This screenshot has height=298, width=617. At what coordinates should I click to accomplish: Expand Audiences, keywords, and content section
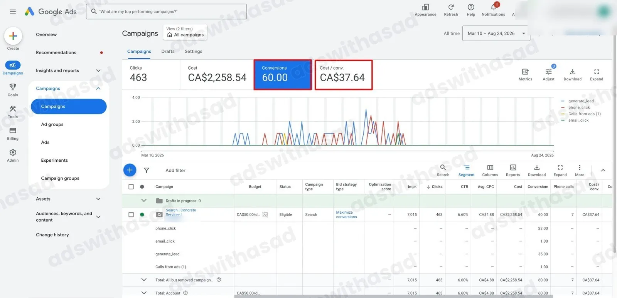click(x=98, y=217)
